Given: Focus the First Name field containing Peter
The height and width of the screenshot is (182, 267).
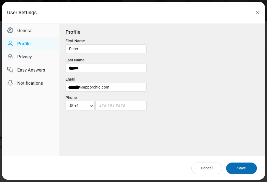Looking at the screenshot, I should pyautogui.click(x=106, y=49).
